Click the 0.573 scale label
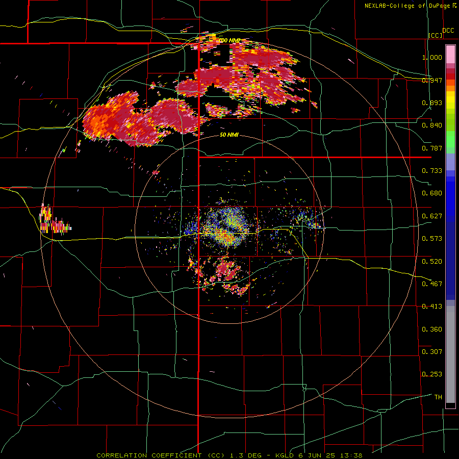Image resolution: width=459 pixels, height=459 pixels. tap(432, 239)
